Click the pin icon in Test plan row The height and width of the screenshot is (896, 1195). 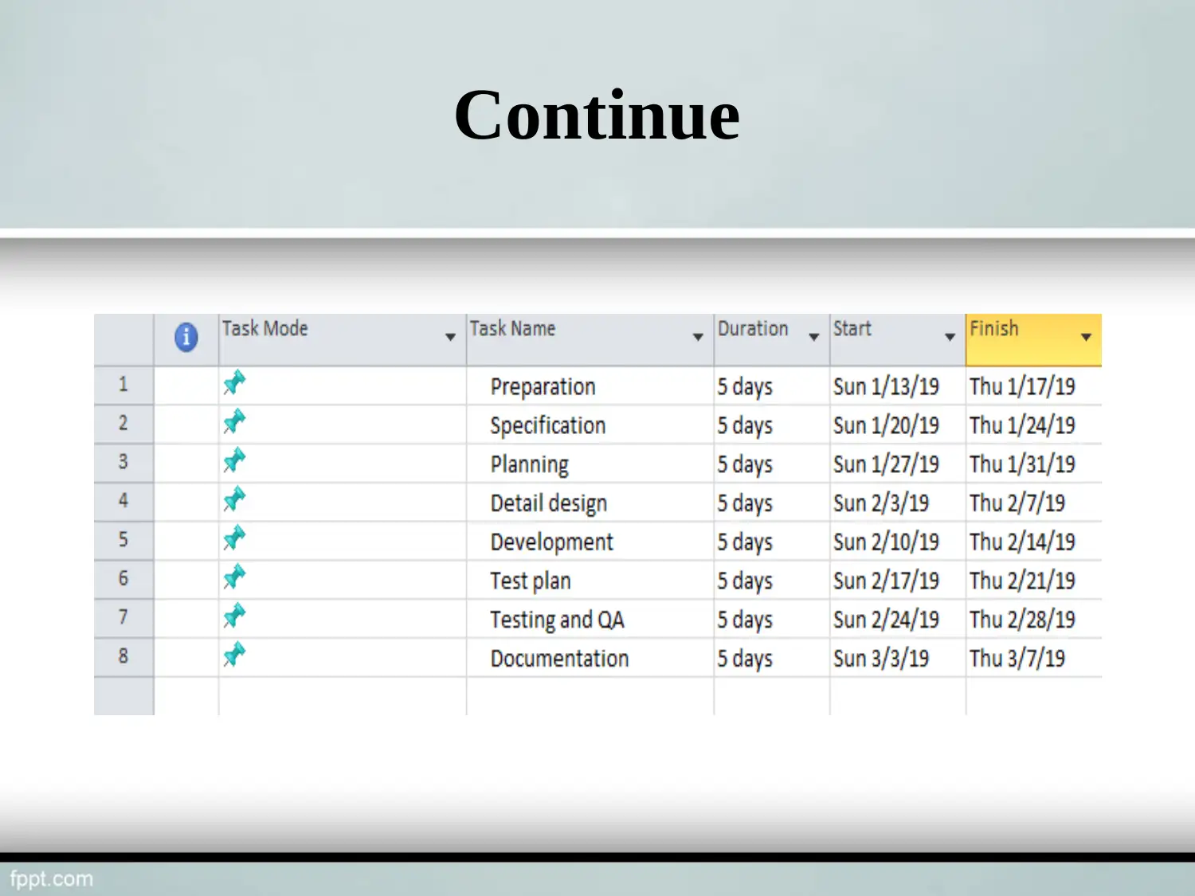(x=234, y=577)
